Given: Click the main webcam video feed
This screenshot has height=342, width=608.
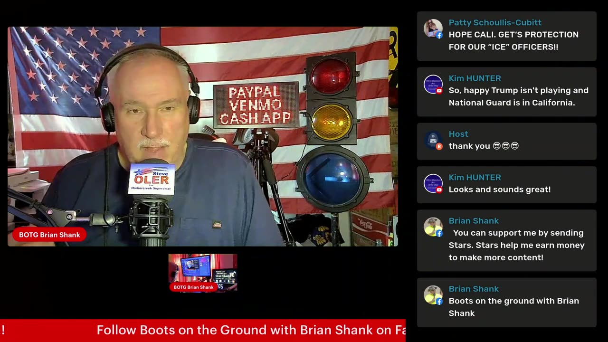Looking at the screenshot, I should coord(203,136).
